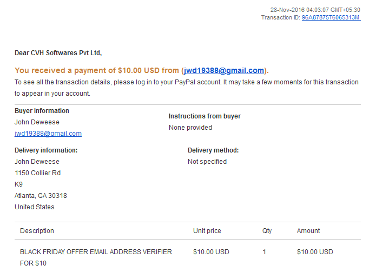Select the Not specified delivery text
The width and height of the screenshot is (376, 272).
pos(207,162)
